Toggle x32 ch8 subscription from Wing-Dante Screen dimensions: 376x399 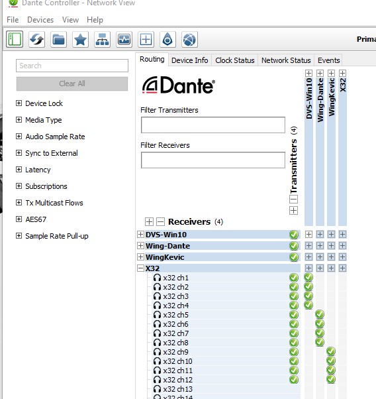click(x=320, y=342)
